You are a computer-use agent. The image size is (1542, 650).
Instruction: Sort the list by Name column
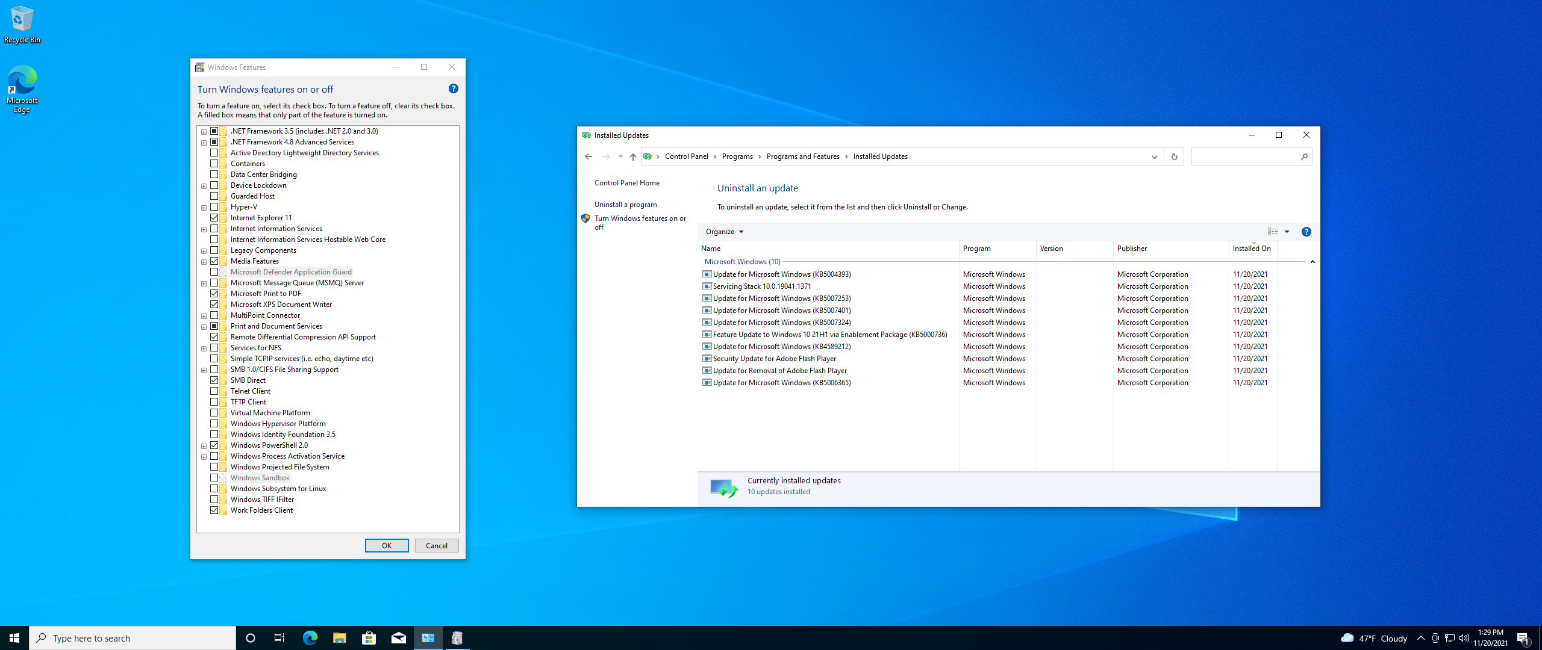(829, 249)
